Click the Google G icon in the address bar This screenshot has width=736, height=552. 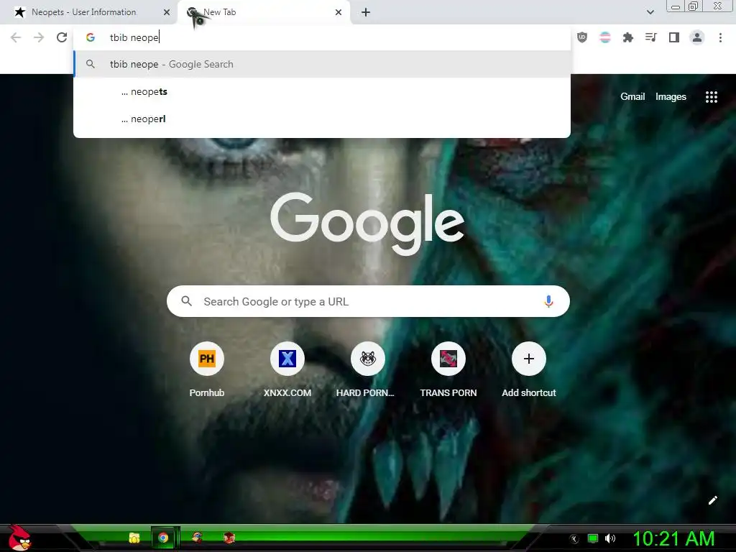91,37
